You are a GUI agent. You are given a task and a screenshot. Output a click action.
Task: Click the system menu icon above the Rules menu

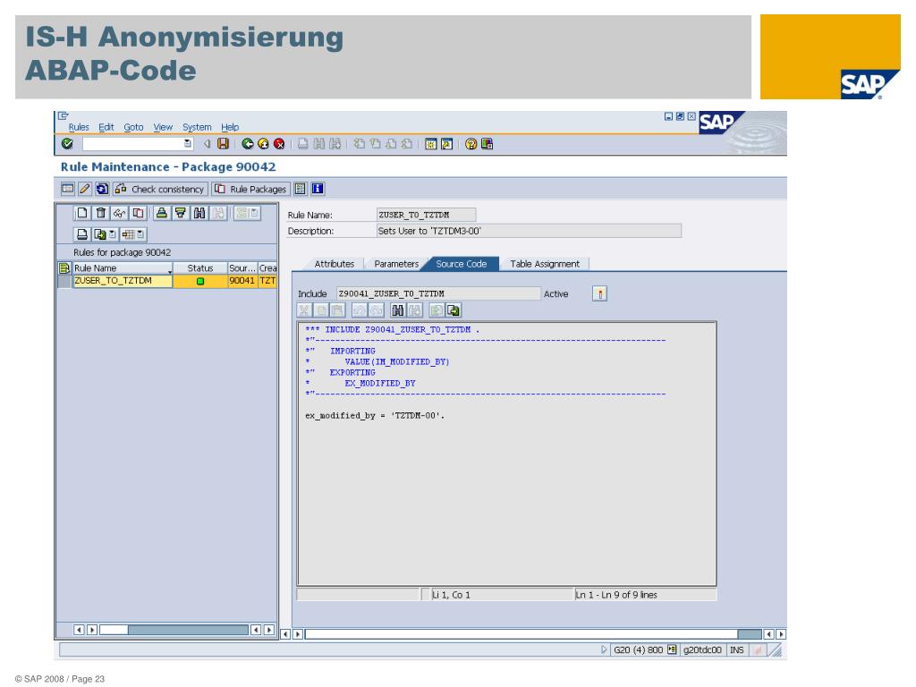(64, 115)
